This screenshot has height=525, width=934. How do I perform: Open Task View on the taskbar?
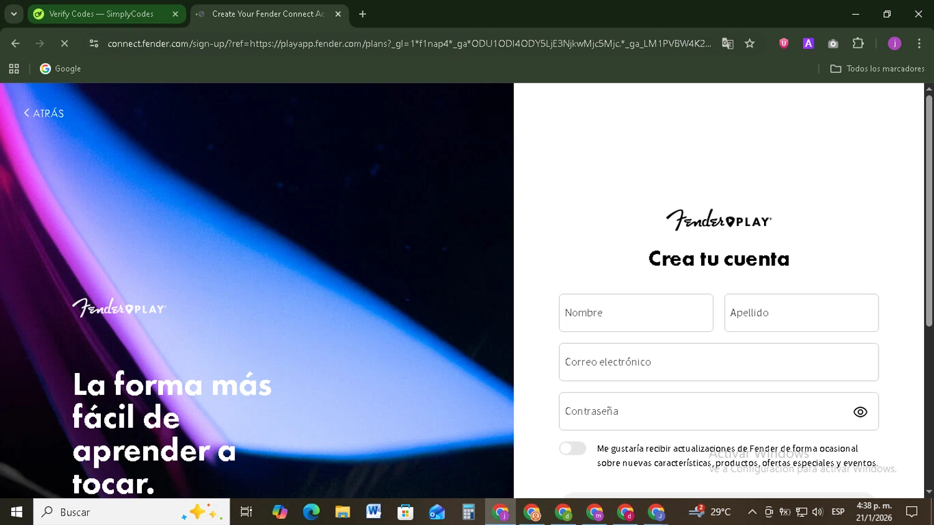pos(247,512)
